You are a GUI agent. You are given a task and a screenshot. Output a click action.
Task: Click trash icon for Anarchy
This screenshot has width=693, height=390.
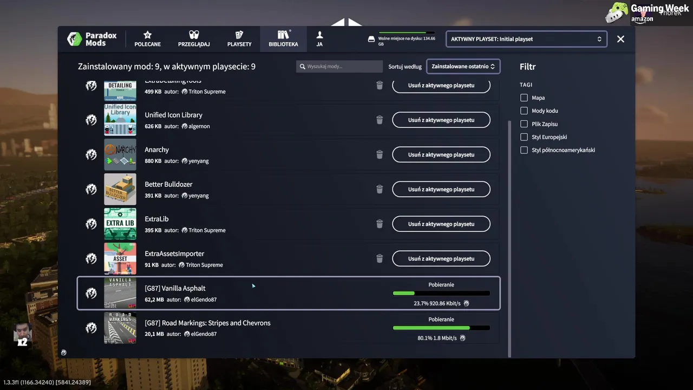[380, 154]
